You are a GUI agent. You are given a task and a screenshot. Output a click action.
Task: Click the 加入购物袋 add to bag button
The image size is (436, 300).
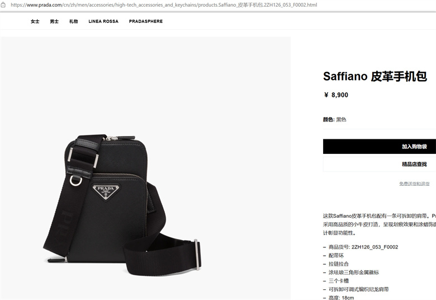pos(380,147)
